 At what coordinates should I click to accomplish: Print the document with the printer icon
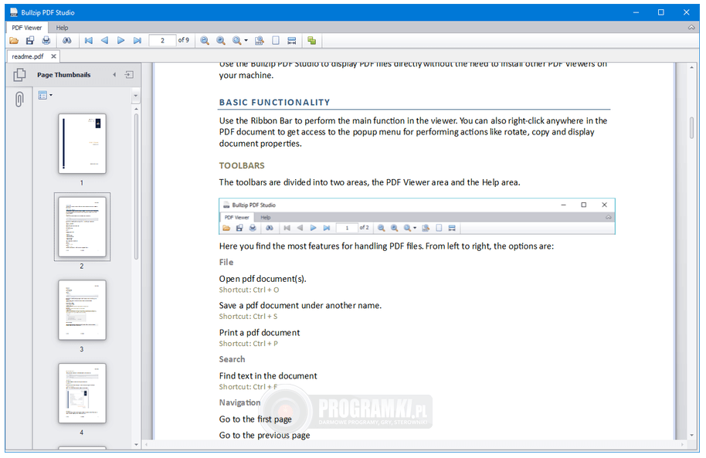(46, 40)
